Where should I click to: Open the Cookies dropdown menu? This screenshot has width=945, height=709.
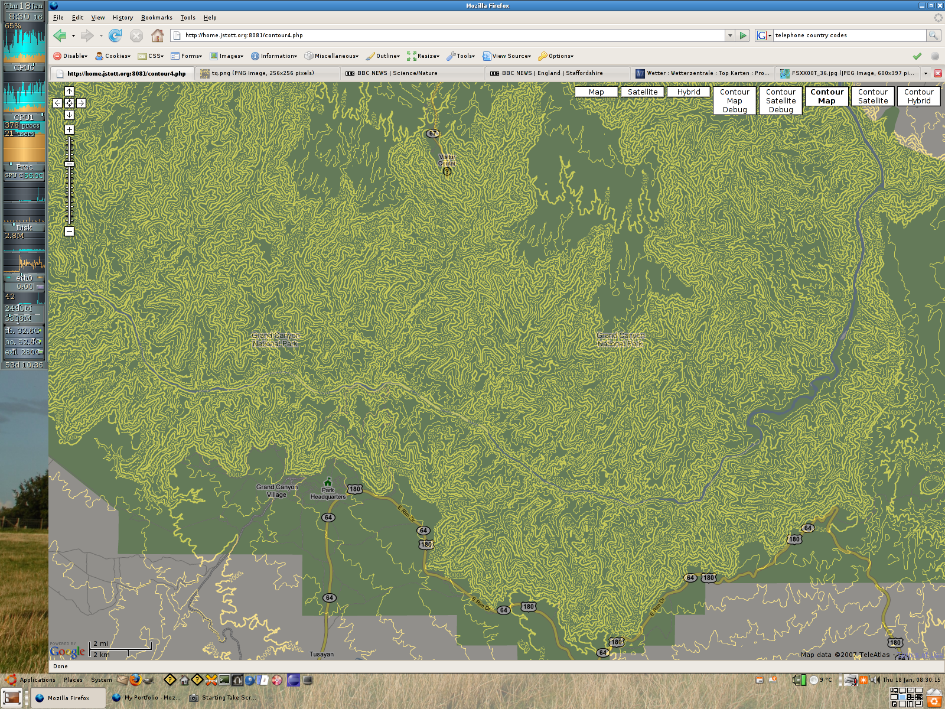113,56
